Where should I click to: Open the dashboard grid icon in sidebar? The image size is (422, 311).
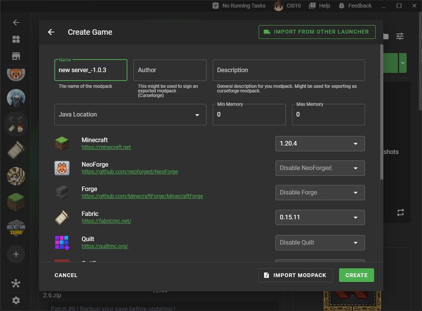[16, 40]
